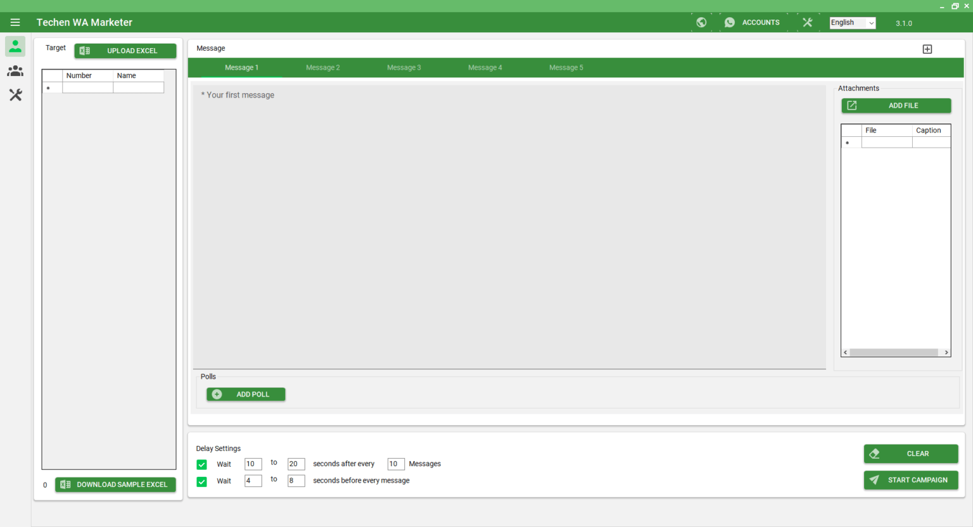The width and height of the screenshot is (973, 527).
Task: Switch to the Message 3 tab
Action: [x=404, y=67]
